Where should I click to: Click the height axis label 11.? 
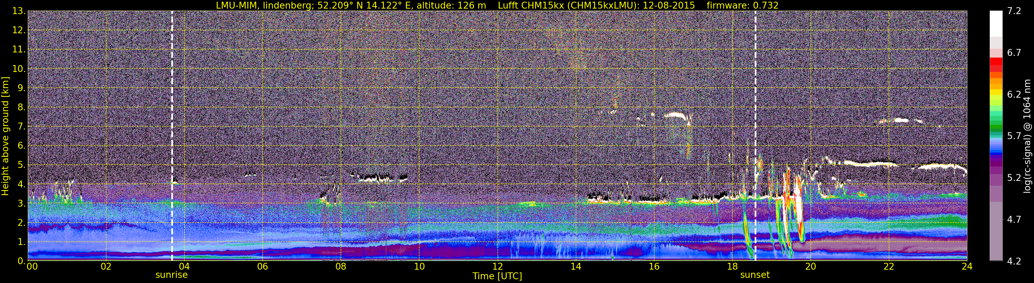pyautogui.click(x=19, y=49)
